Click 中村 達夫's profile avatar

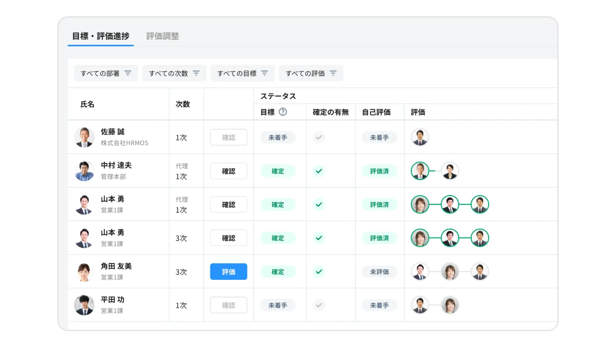(x=84, y=171)
